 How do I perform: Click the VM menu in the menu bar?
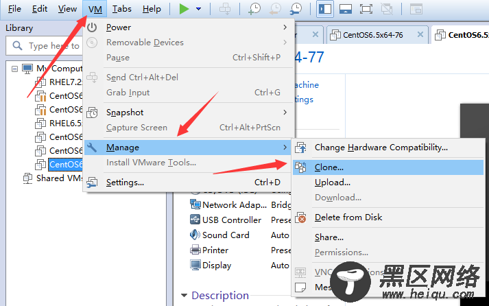click(95, 9)
